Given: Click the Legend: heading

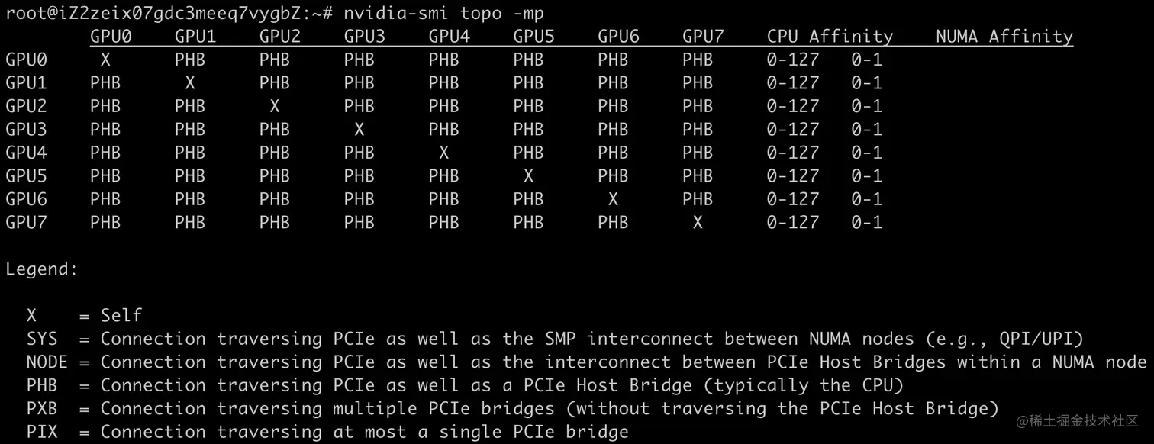Looking at the screenshot, I should (42, 269).
